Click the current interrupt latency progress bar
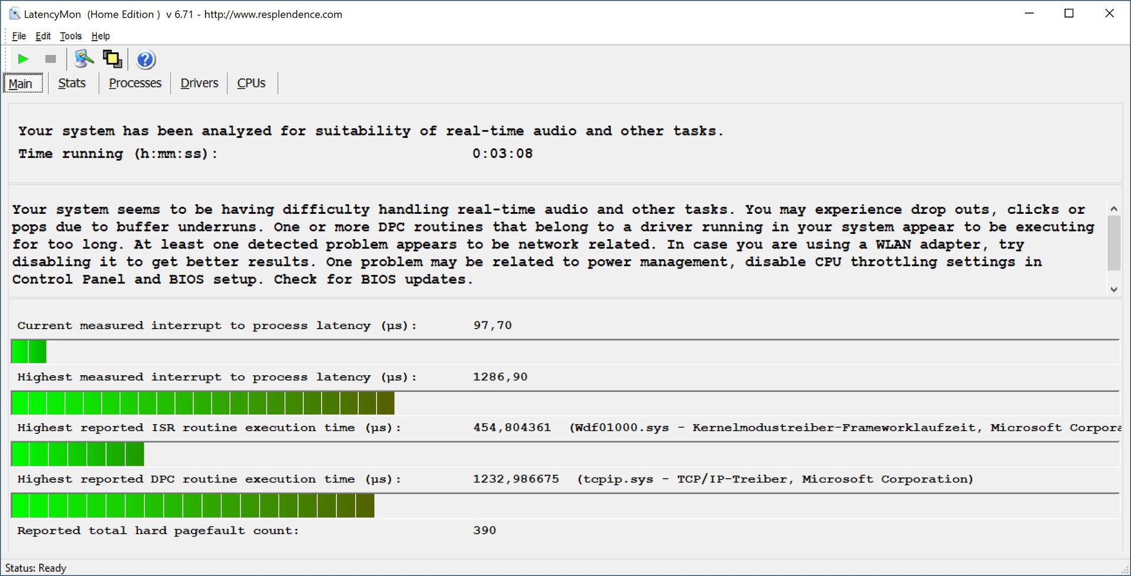Image resolution: width=1131 pixels, height=576 pixels. 565,352
